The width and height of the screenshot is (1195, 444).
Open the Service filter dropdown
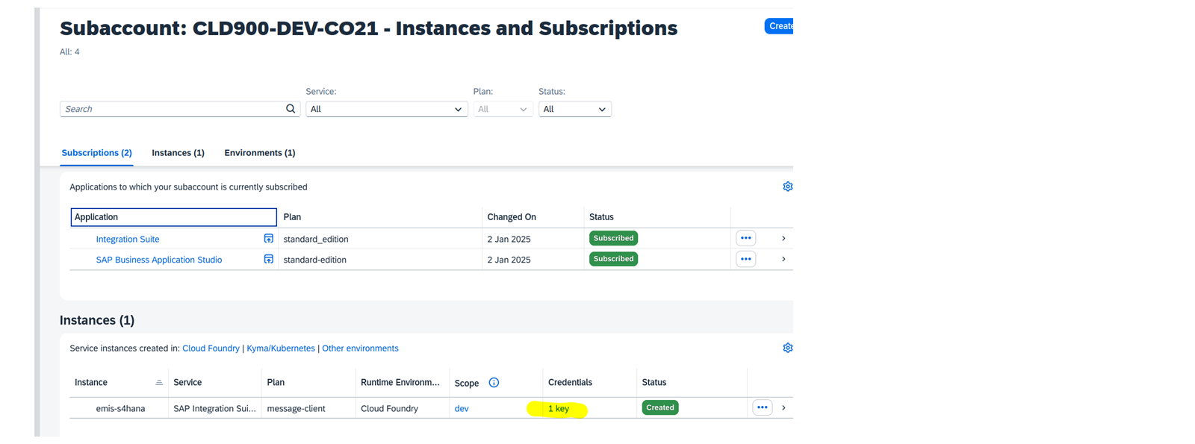386,109
